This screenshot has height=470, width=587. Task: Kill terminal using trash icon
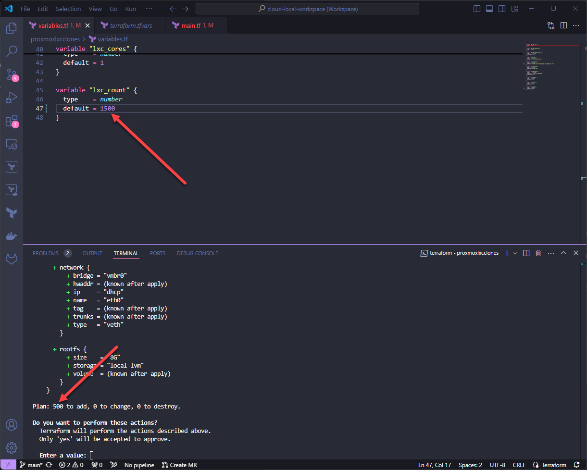coord(538,253)
